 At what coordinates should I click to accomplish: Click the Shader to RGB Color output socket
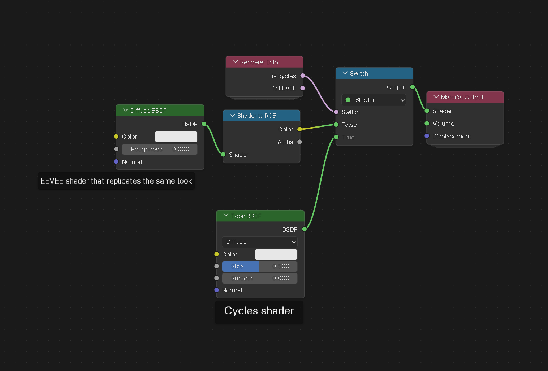tap(299, 129)
